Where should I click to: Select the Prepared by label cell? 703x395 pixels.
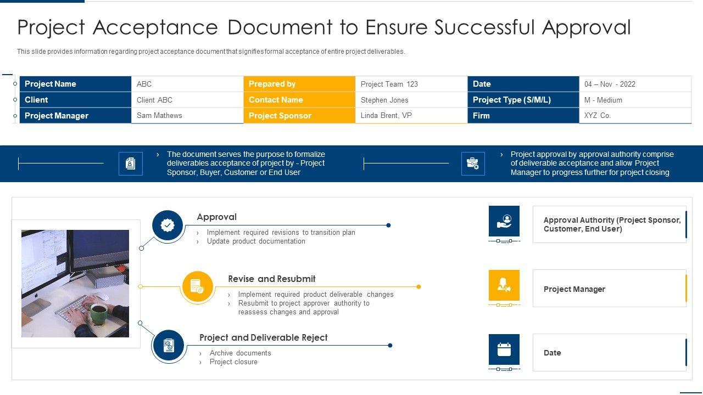[300, 84]
